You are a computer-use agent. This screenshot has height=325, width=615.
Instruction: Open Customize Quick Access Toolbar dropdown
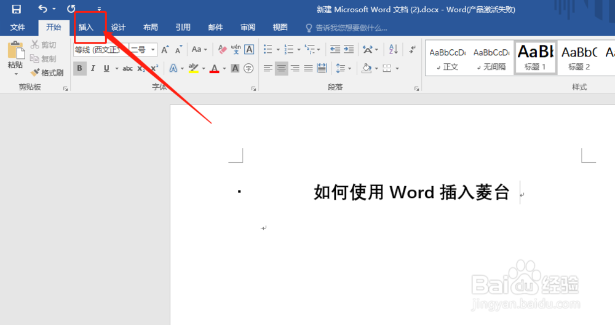tap(99, 9)
